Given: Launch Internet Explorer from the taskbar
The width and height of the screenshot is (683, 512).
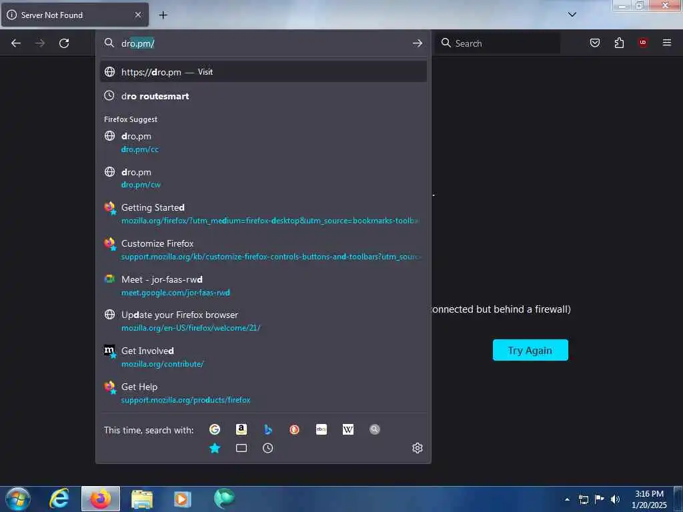Looking at the screenshot, I should pyautogui.click(x=59, y=499).
